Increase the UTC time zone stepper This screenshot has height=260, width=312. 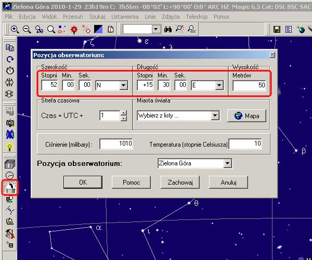coord(123,113)
